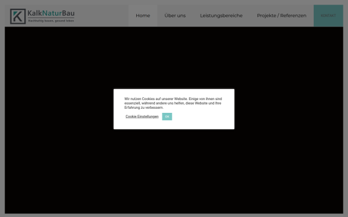Select Projekte / Referenzen in navigation
The image size is (348, 217).
click(282, 16)
